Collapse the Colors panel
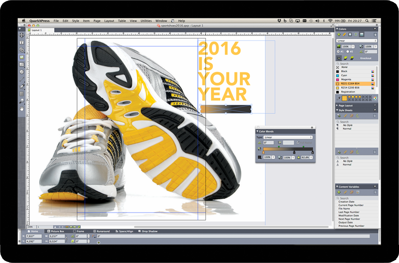The width and height of the screenshot is (399, 263). 337,29
